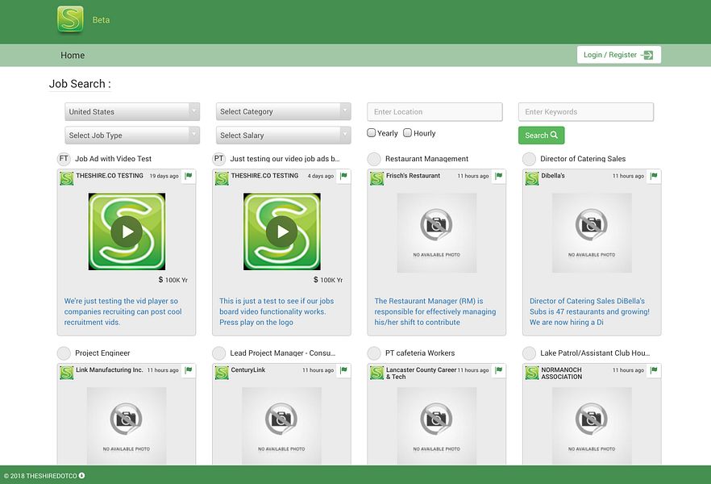Click the Job Ad with Video Test title
This screenshot has height=484, width=711.
(x=114, y=159)
